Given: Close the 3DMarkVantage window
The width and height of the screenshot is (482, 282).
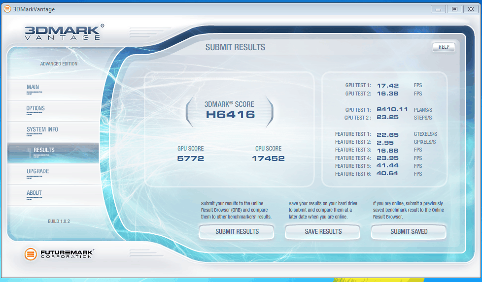Looking at the screenshot, I should point(471,9).
